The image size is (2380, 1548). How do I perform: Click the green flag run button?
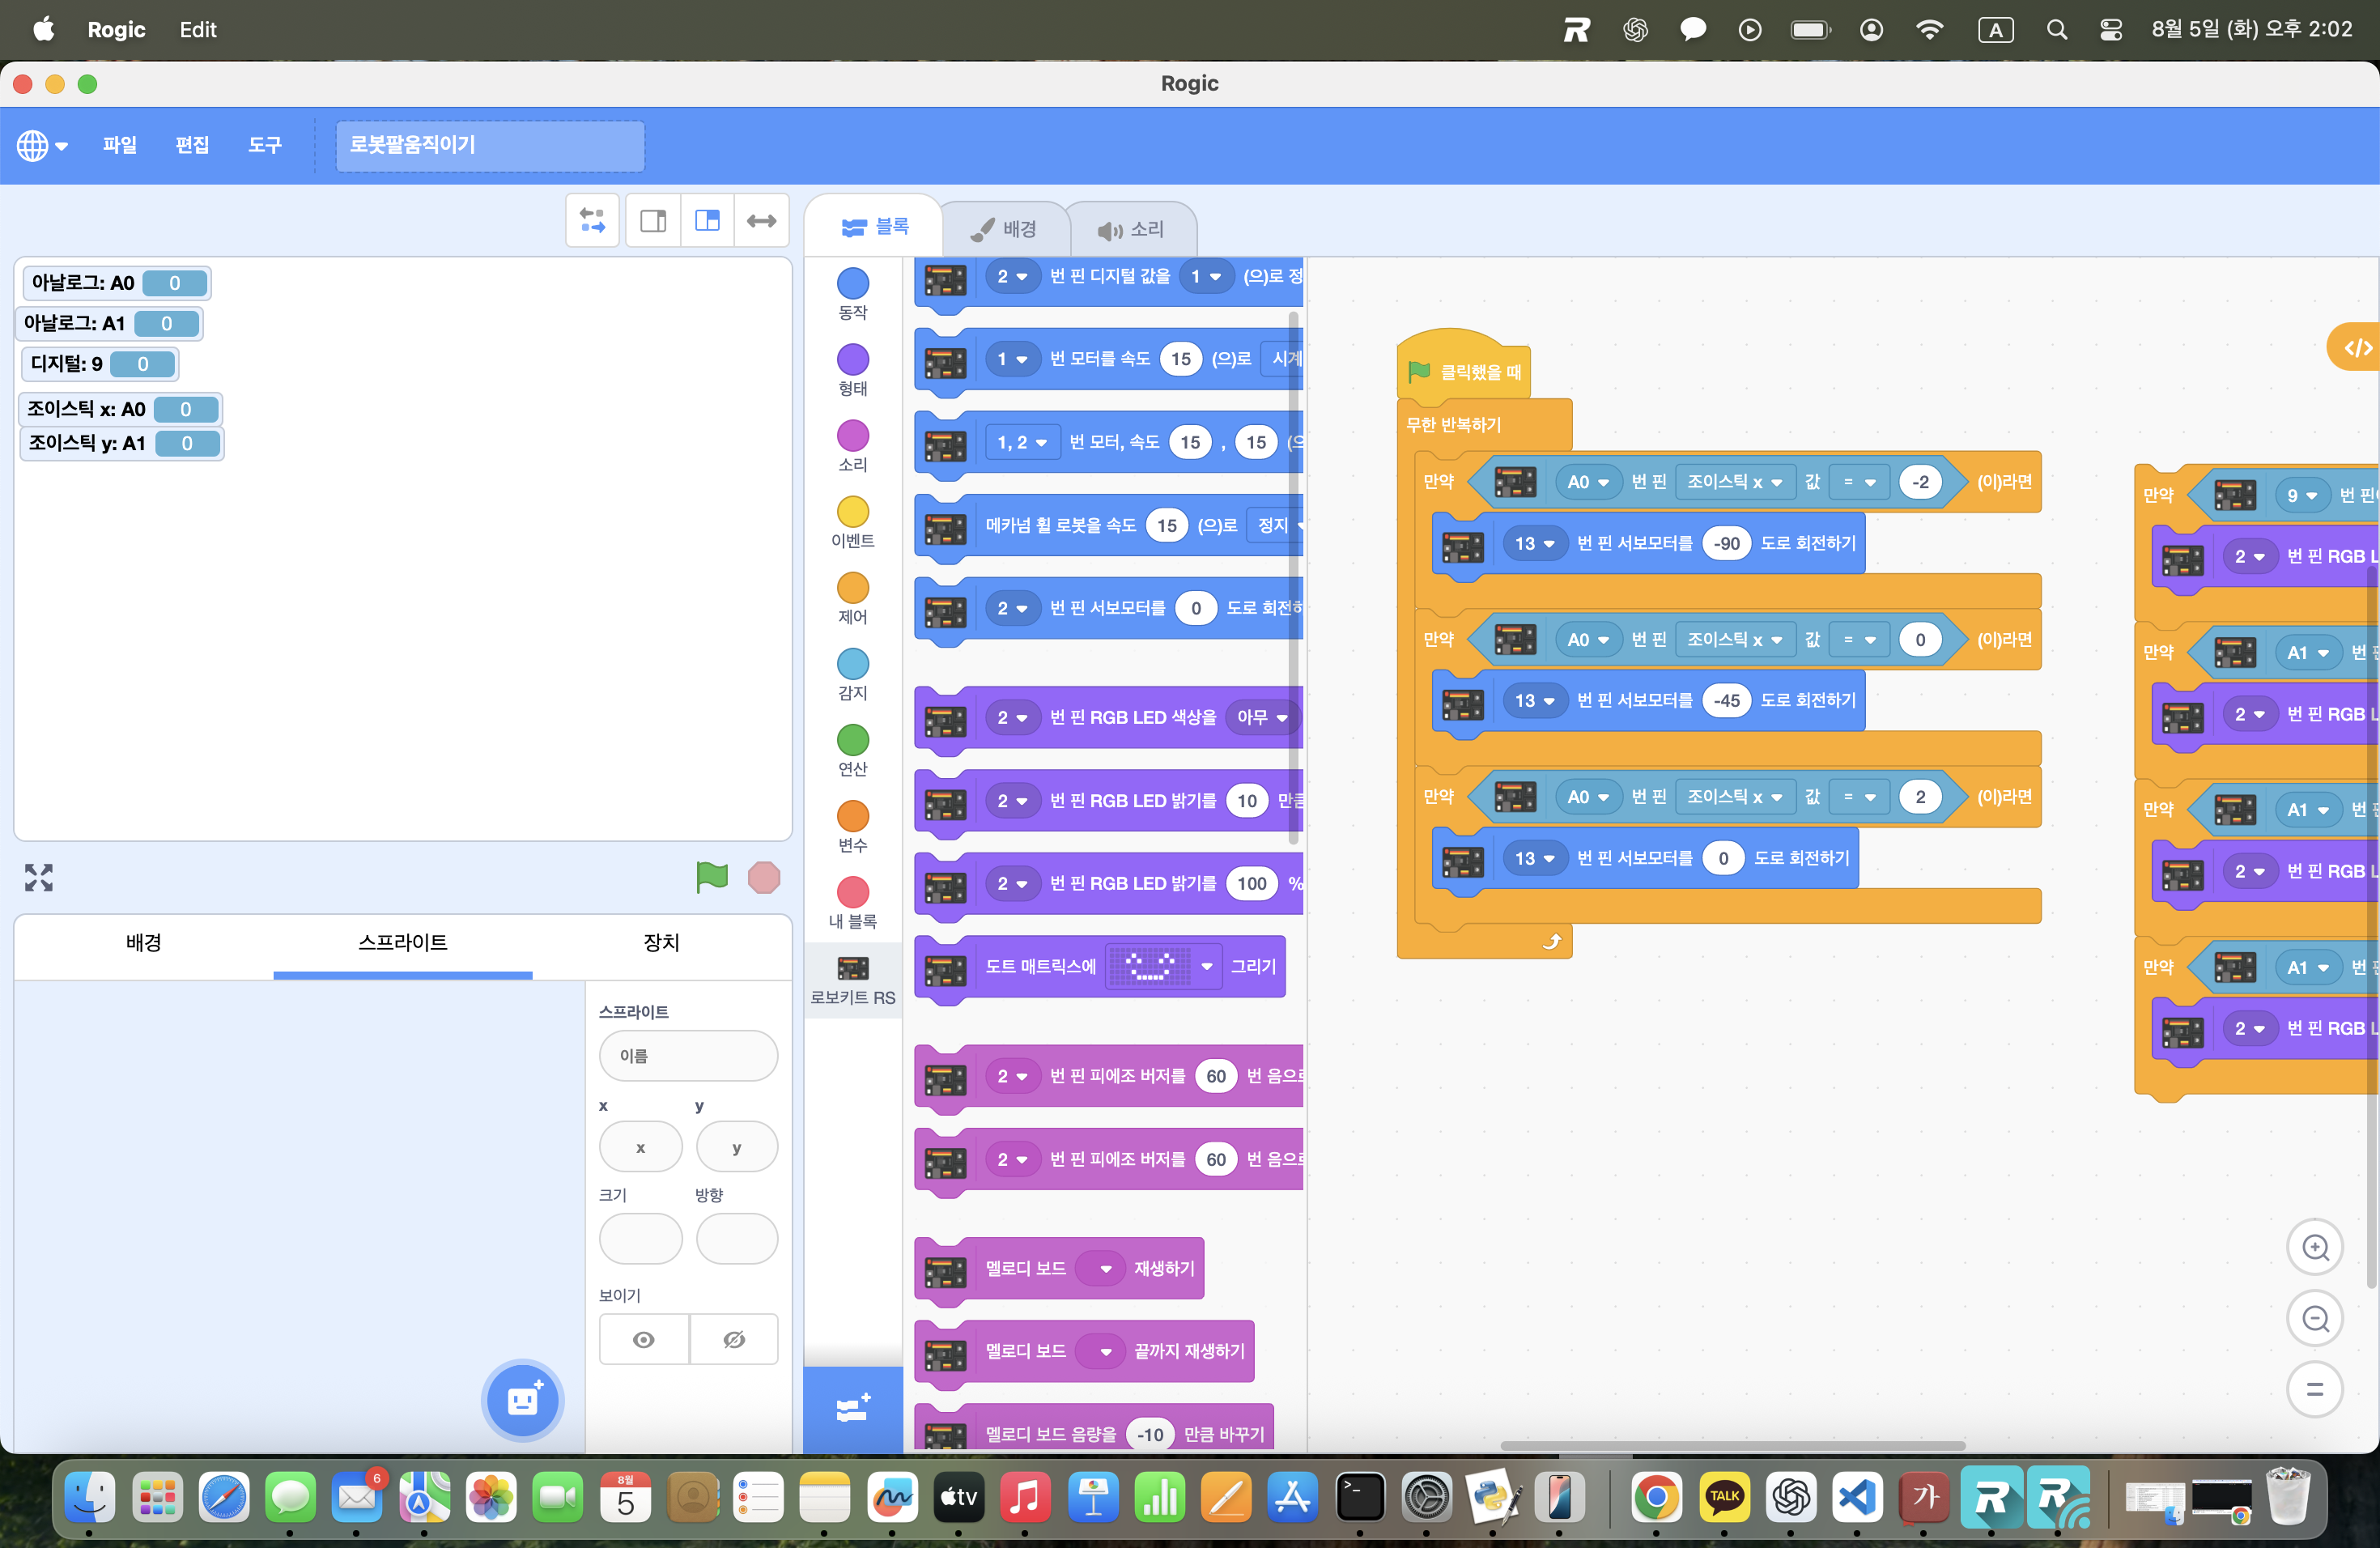pos(711,877)
